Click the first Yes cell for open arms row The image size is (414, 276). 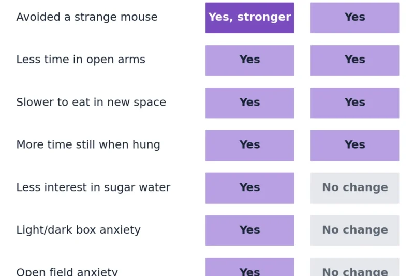coord(249,60)
